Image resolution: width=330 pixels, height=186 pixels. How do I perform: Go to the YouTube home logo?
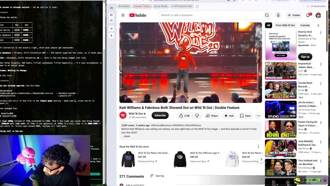[138, 15]
